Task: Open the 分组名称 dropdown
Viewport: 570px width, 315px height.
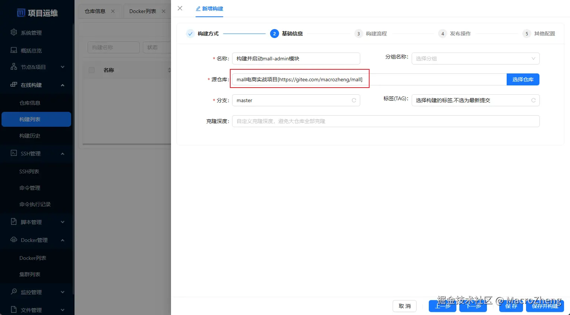Action: pyautogui.click(x=475, y=59)
